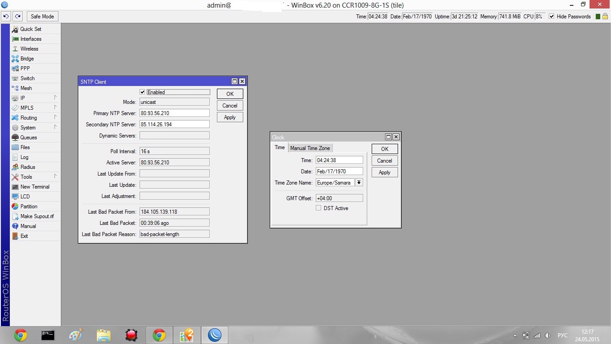Open the Interfaces menu item
This screenshot has height=344, width=611.
[x=30, y=39]
